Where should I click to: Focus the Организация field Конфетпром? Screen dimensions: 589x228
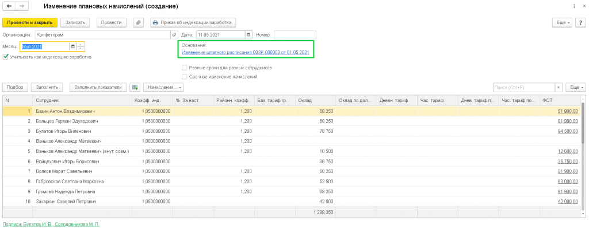pyautogui.click(x=103, y=35)
